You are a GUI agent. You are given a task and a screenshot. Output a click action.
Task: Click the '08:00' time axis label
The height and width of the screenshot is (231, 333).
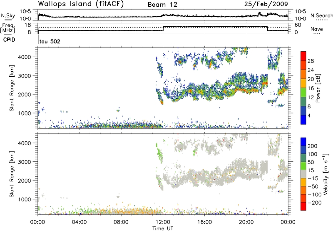[121, 222]
